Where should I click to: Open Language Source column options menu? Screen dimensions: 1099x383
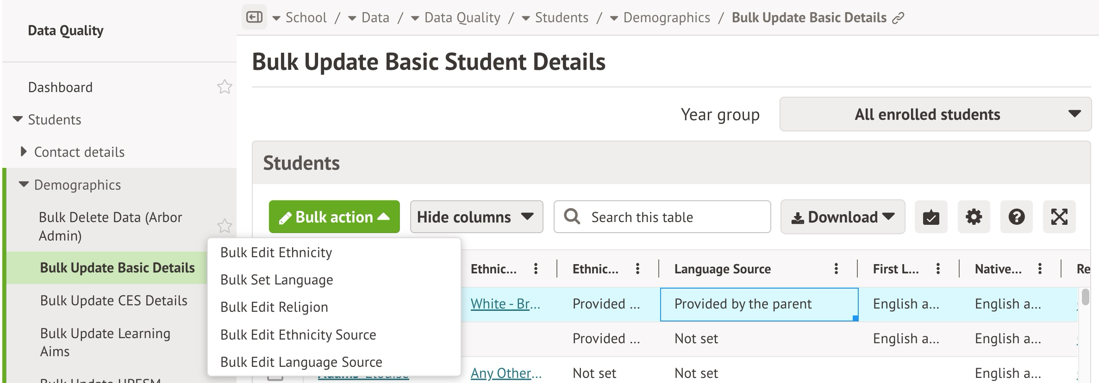(836, 269)
